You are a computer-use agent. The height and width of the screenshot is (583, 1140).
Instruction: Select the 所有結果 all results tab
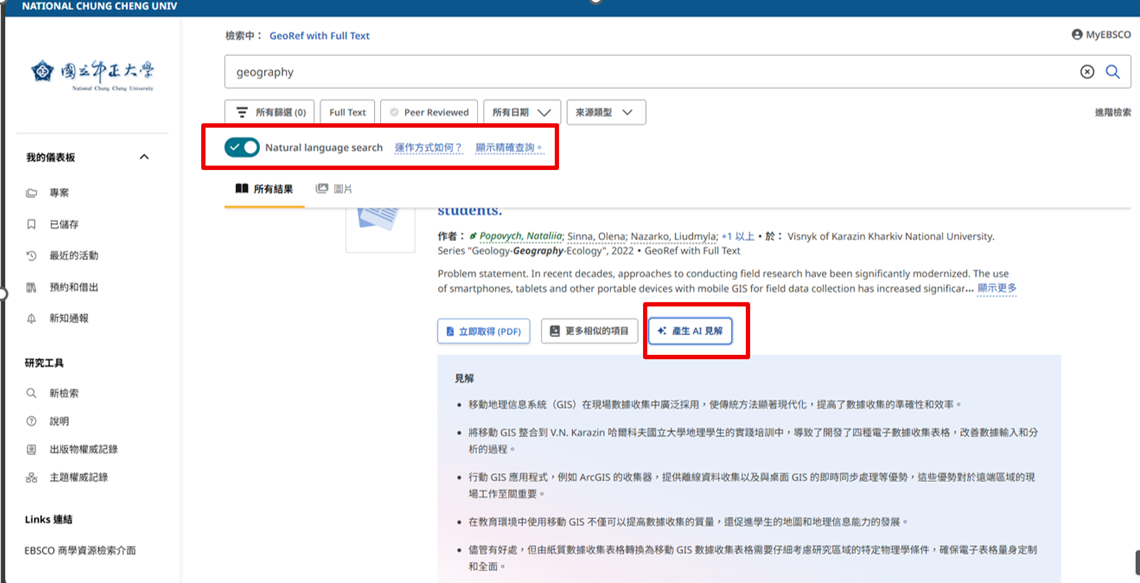(264, 189)
